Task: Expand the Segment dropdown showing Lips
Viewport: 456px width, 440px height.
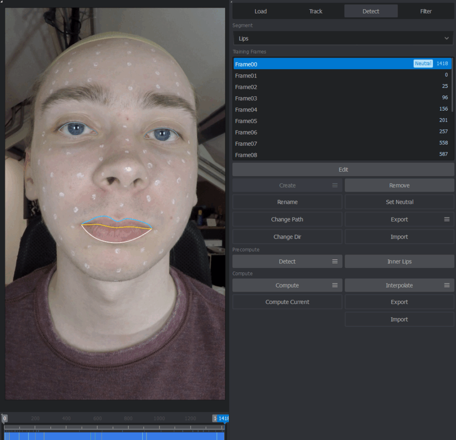Action: point(343,38)
